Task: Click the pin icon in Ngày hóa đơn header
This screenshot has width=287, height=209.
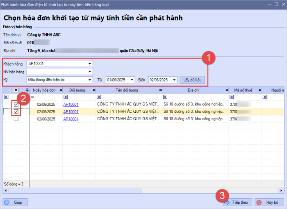Action: 60,90
